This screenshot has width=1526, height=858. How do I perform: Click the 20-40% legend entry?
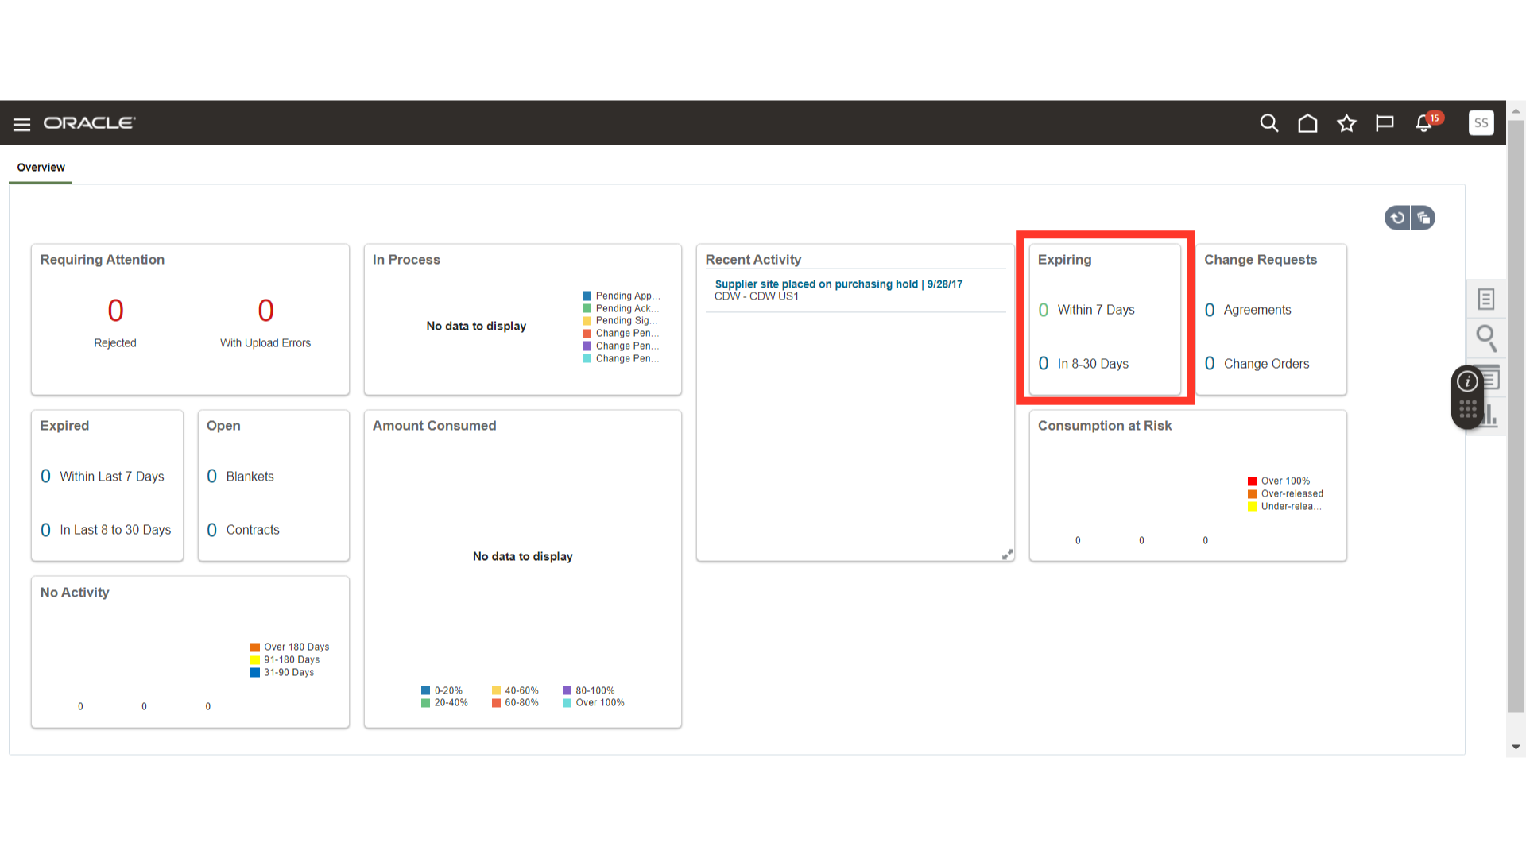(x=444, y=703)
